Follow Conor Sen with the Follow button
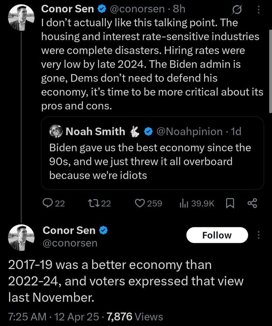272x326 pixels. pyautogui.click(x=217, y=235)
